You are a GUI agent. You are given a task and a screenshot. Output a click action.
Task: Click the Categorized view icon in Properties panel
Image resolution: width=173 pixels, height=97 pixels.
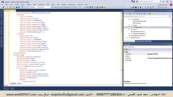(125, 50)
